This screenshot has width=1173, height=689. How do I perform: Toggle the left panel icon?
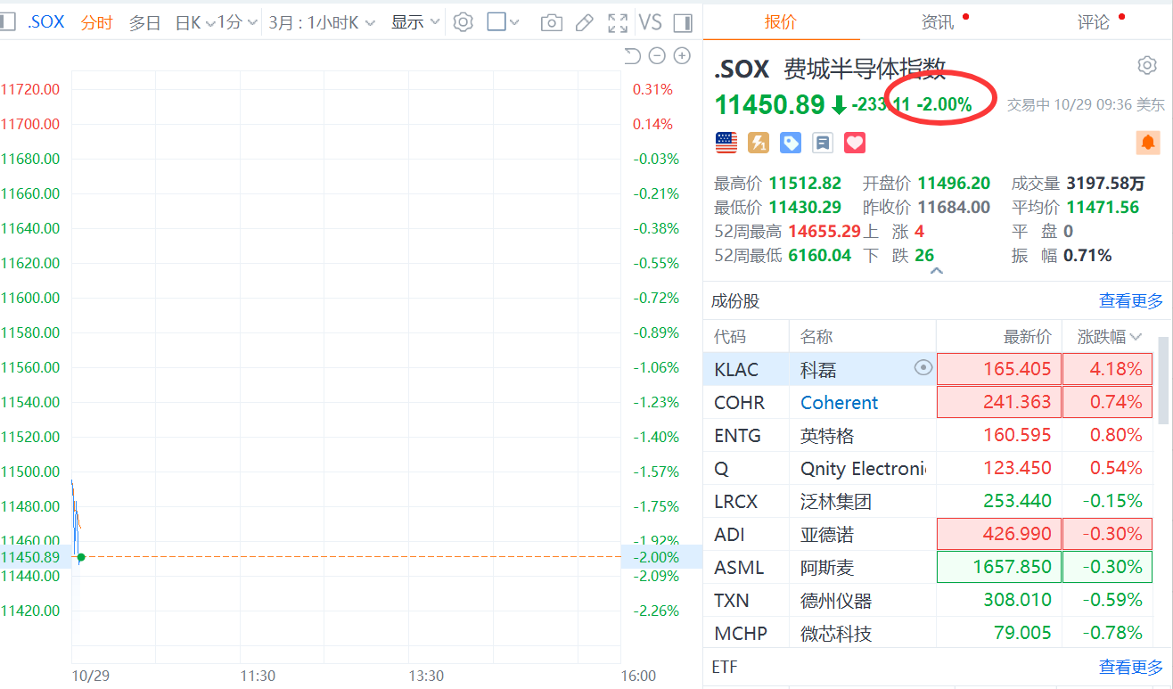6,22
